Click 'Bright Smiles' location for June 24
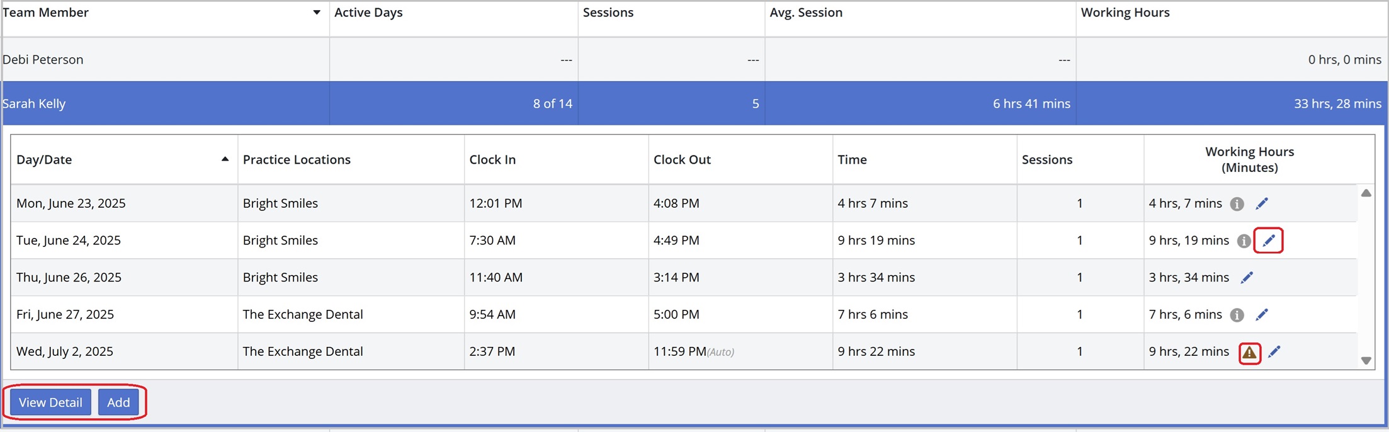1389x432 pixels. (280, 241)
